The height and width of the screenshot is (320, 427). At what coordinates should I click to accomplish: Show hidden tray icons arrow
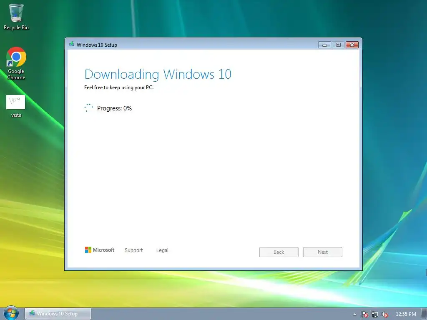pos(354,314)
